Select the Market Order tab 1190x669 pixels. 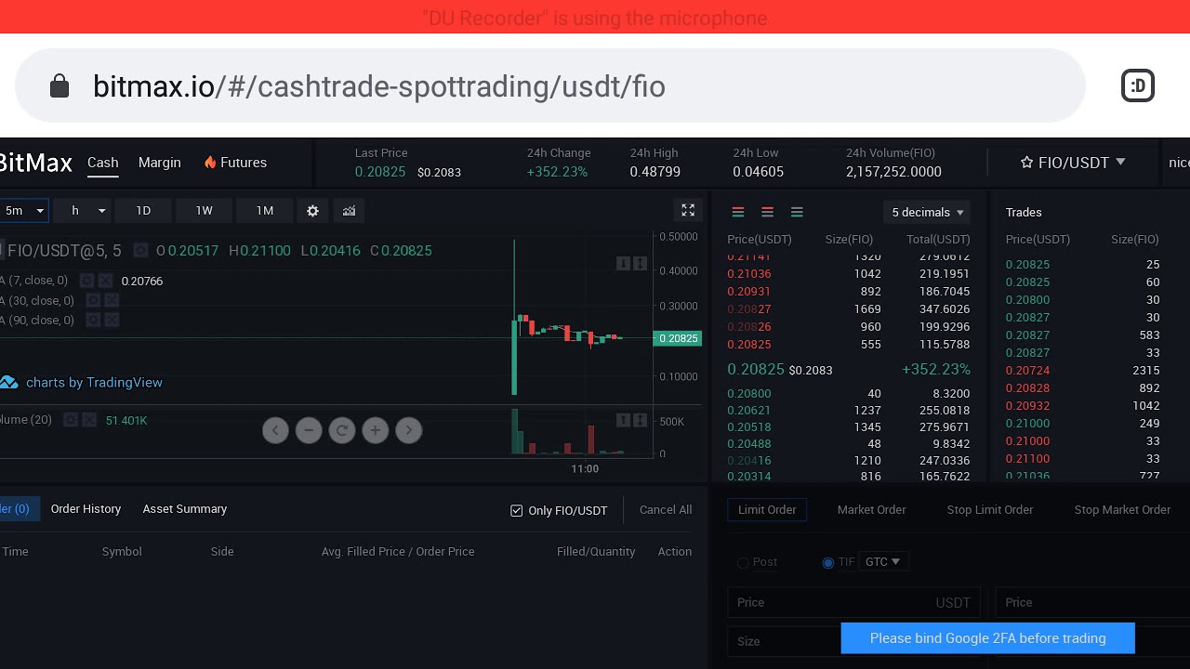tap(872, 510)
